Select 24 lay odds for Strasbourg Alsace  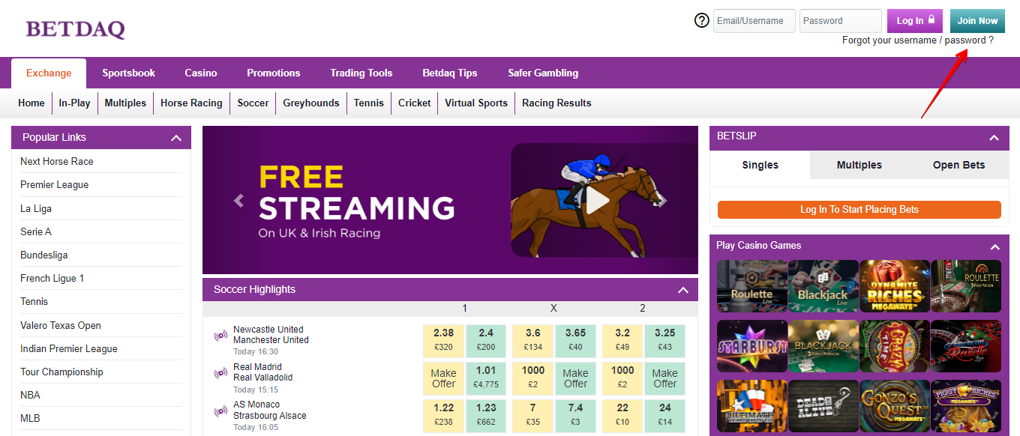(664, 416)
